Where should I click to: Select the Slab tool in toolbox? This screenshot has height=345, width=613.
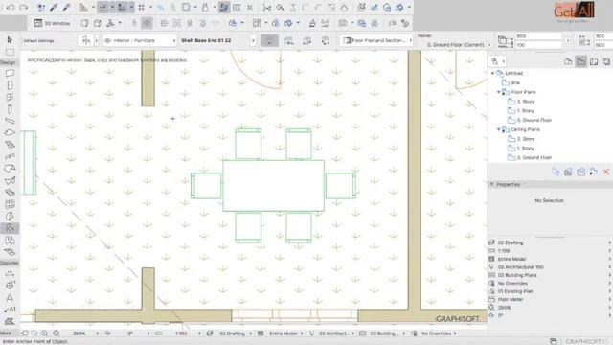tap(10, 132)
